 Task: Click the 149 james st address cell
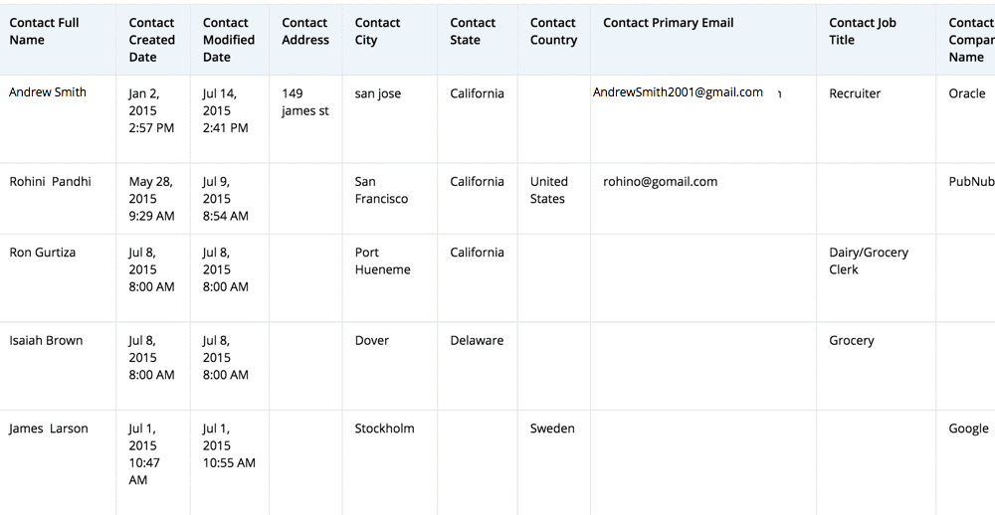(x=304, y=102)
